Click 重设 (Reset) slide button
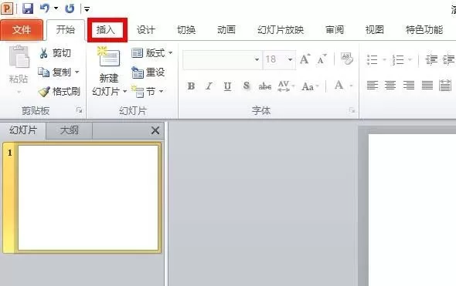The image size is (456, 286). tap(148, 72)
